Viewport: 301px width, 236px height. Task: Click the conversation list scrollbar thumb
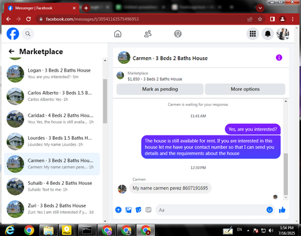(x=105, y=101)
